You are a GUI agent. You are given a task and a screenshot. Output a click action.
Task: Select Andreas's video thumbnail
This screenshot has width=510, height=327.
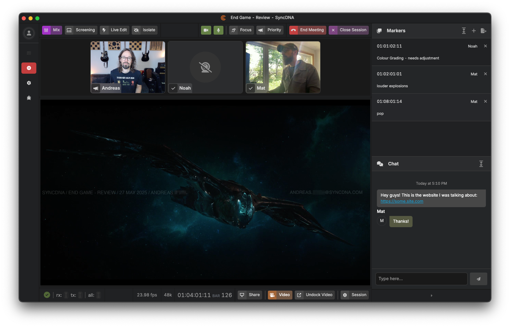click(128, 67)
